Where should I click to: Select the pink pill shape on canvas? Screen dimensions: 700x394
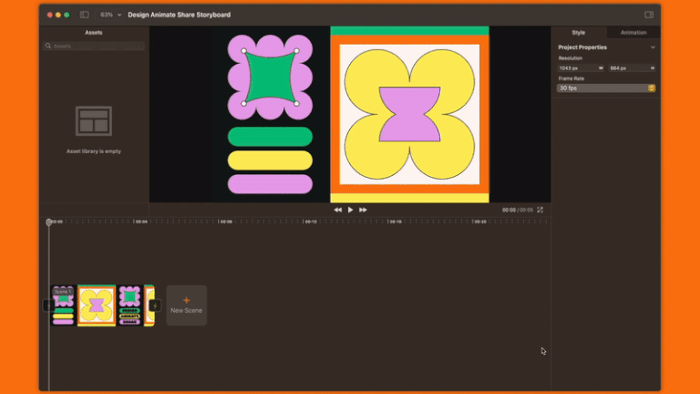click(x=270, y=184)
